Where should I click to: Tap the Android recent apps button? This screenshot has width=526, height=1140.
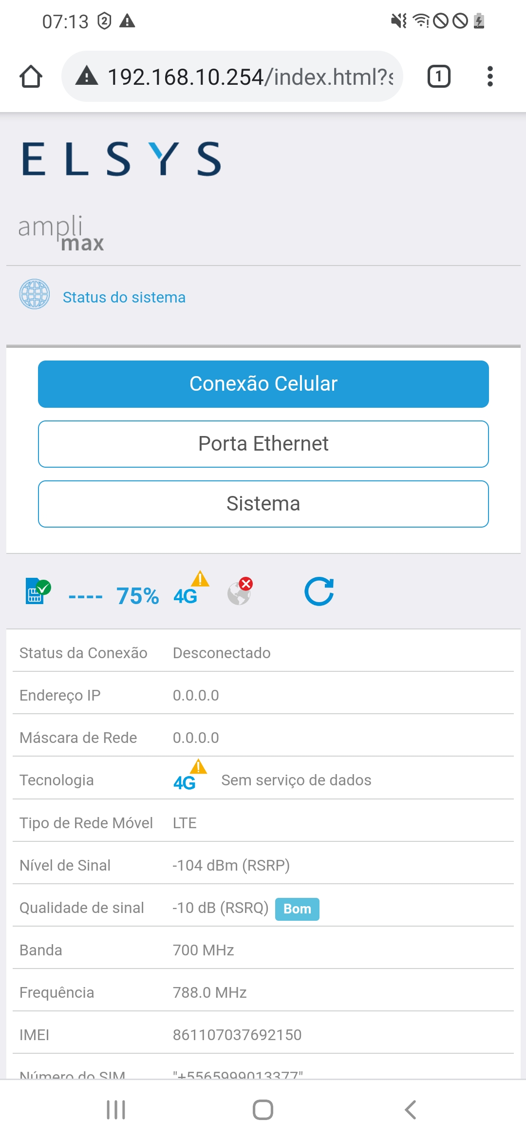pyautogui.click(x=116, y=1110)
